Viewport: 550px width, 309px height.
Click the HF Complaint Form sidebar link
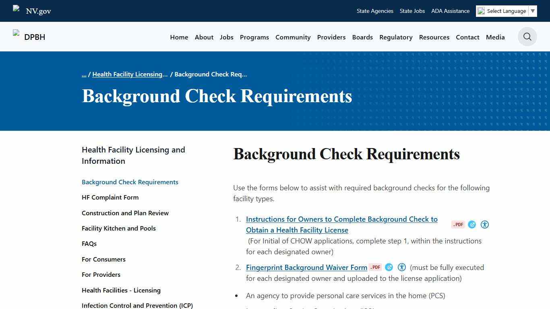110,197
